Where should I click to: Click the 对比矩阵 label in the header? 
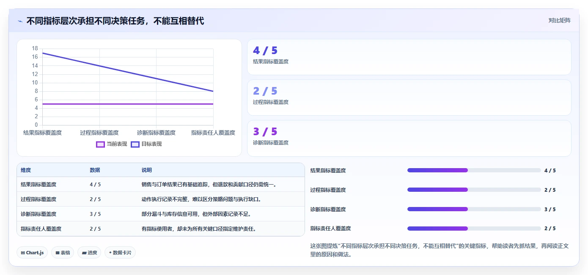[559, 20]
